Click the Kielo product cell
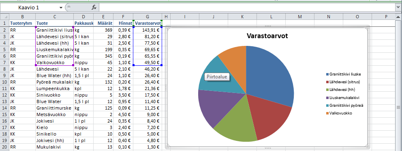This screenshot has height=151, width=402. (x=55, y=127)
